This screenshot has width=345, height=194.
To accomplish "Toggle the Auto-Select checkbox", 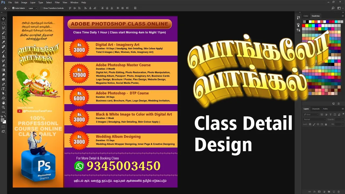I will [13, 8].
